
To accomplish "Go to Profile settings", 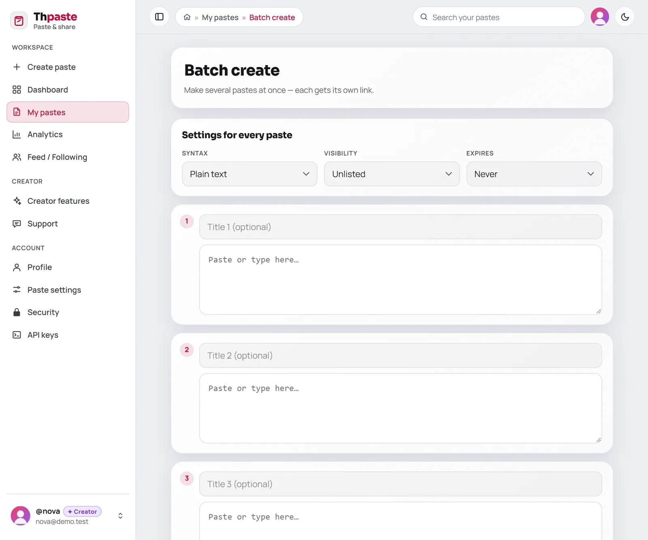I will [x=68, y=267].
